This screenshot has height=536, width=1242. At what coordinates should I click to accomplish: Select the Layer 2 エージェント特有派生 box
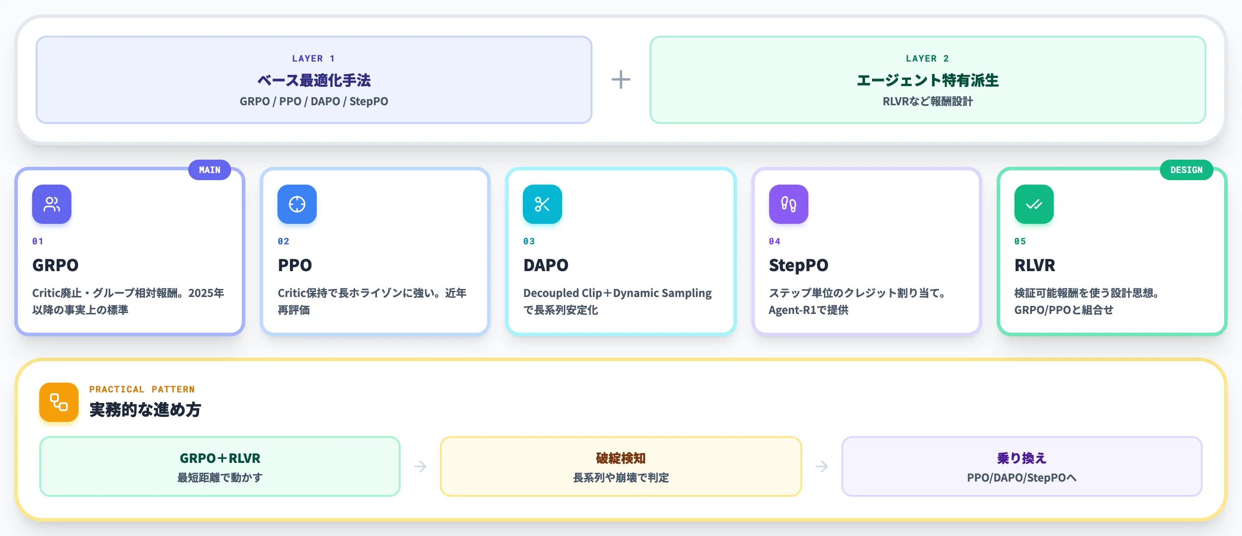tap(927, 79)
